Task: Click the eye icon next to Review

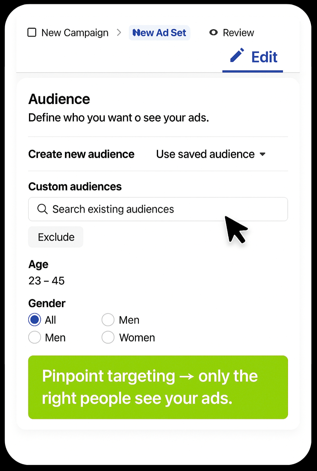Action: pos(213,33)
